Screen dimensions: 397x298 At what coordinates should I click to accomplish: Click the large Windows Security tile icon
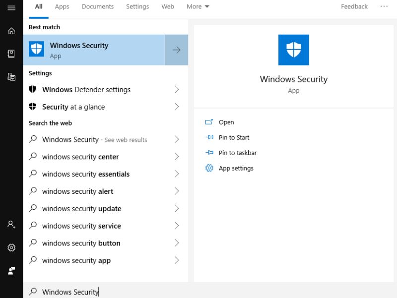pyautogui.click(x=294, y=50)
